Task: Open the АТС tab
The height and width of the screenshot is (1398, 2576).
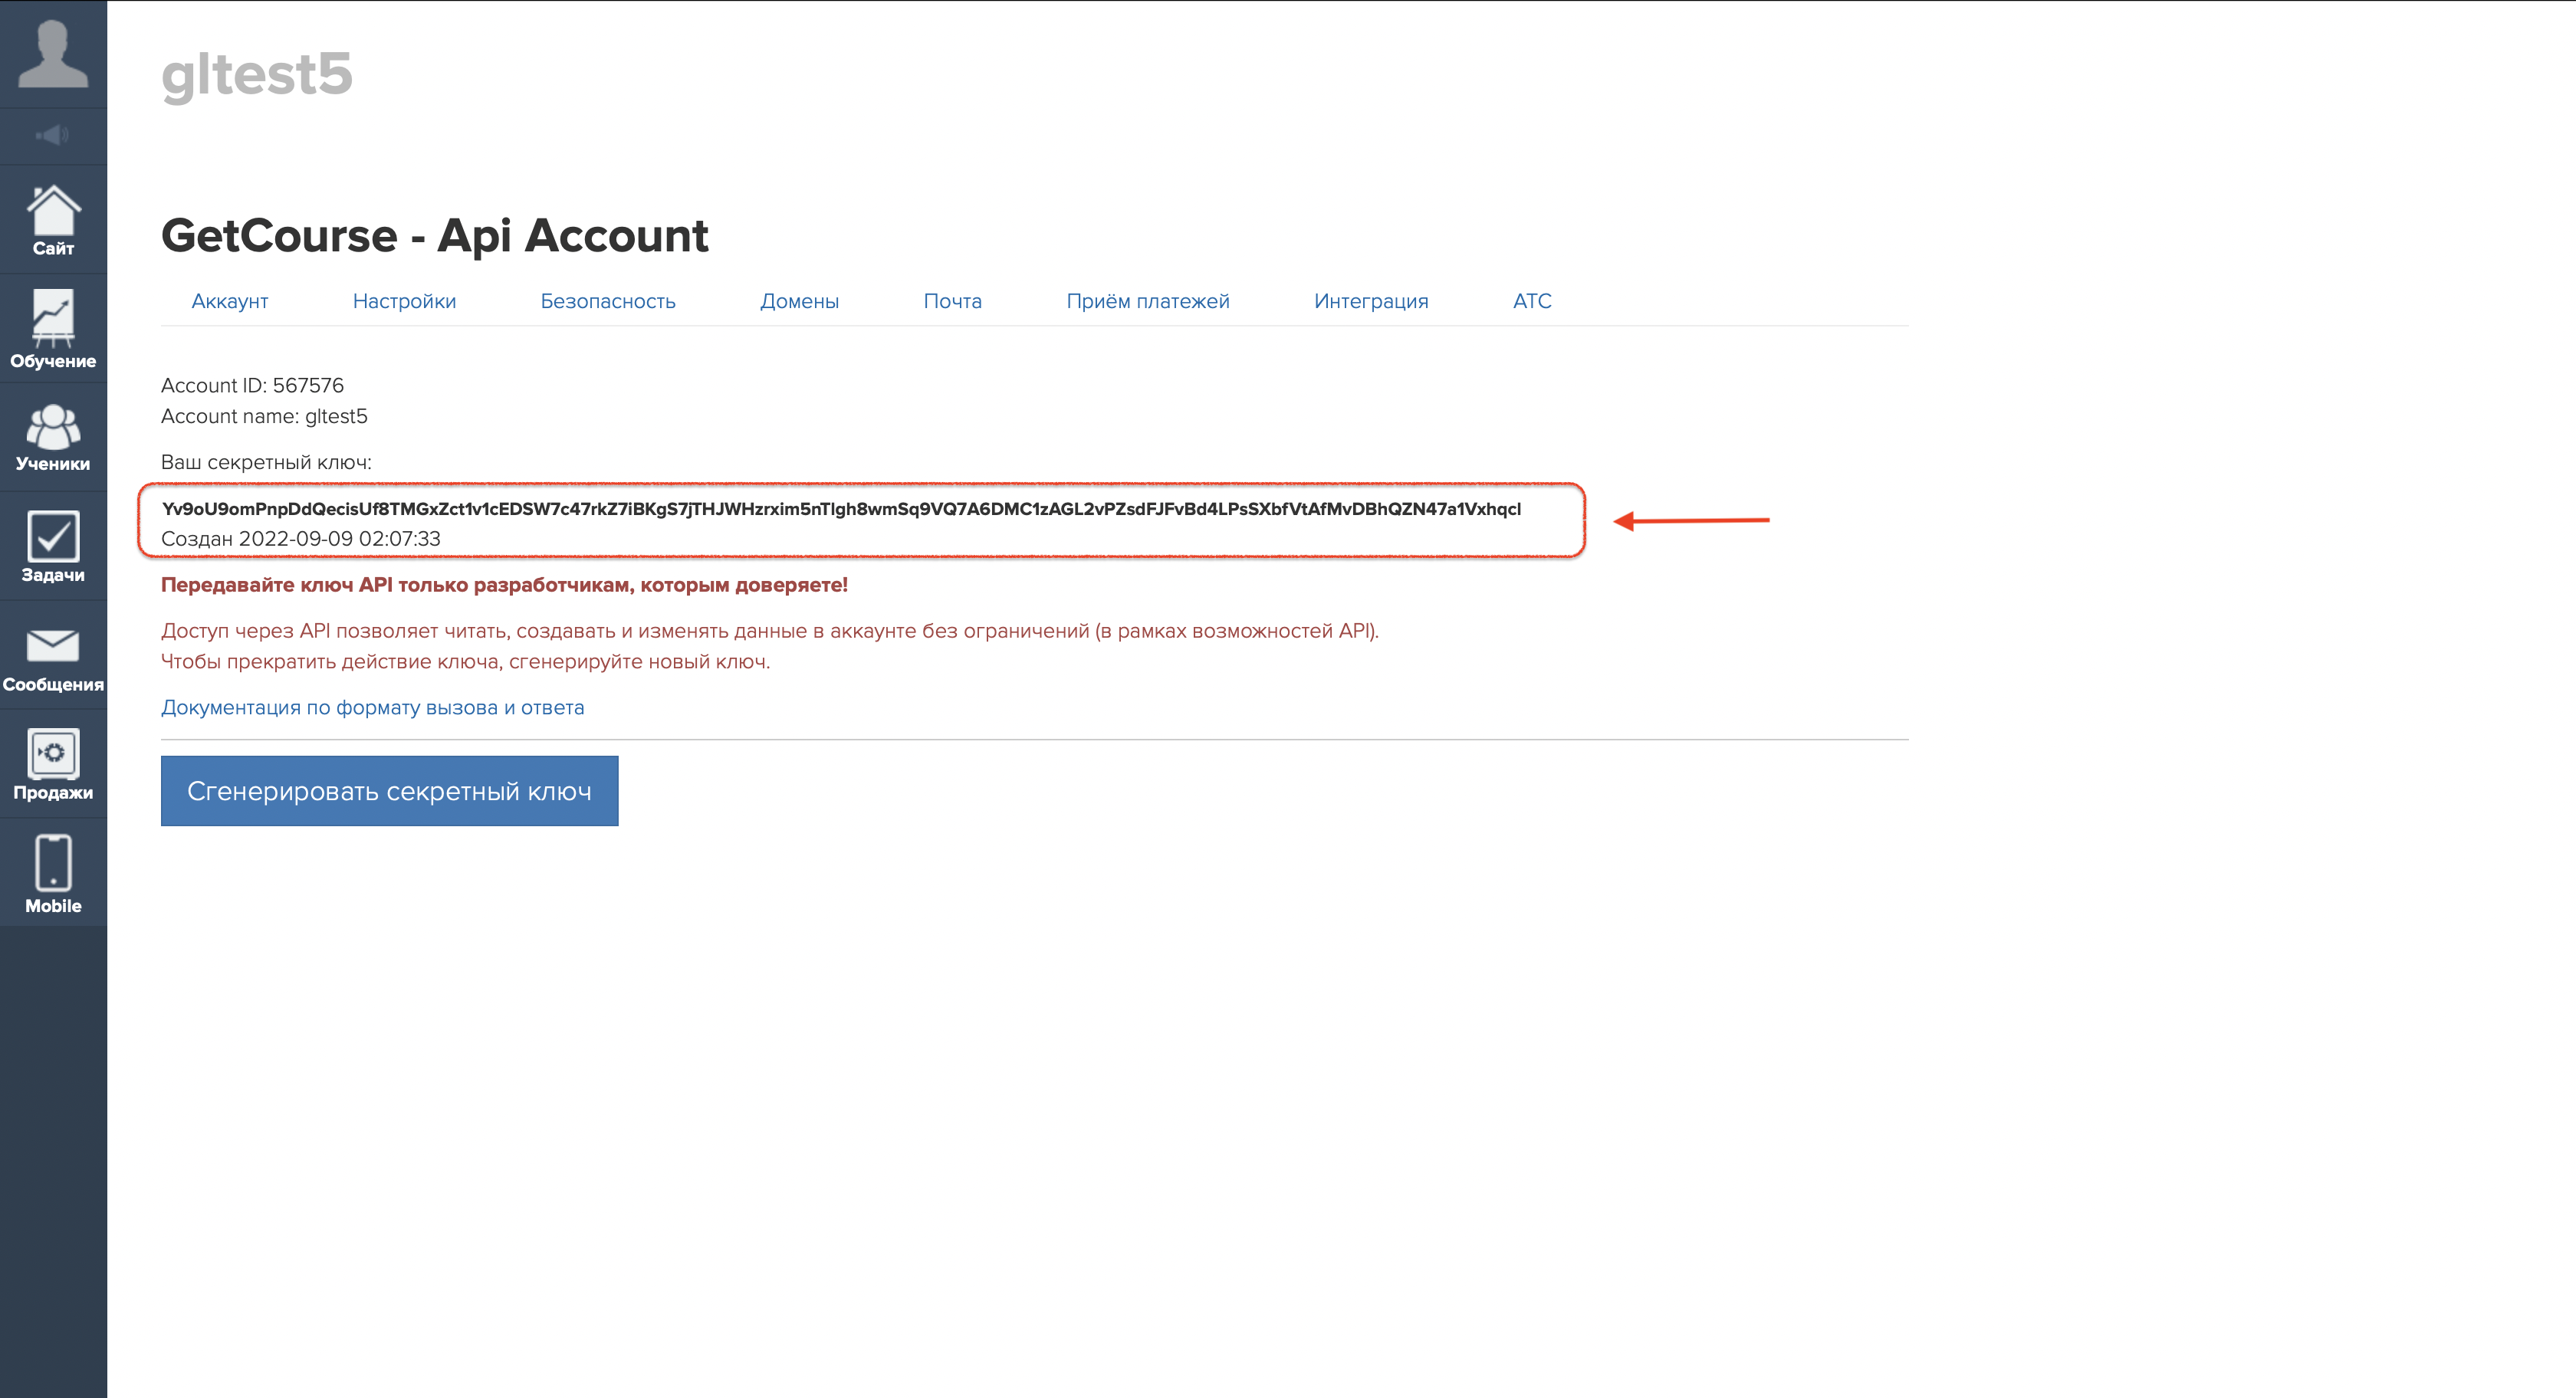Action: [x=1531, y=301]
